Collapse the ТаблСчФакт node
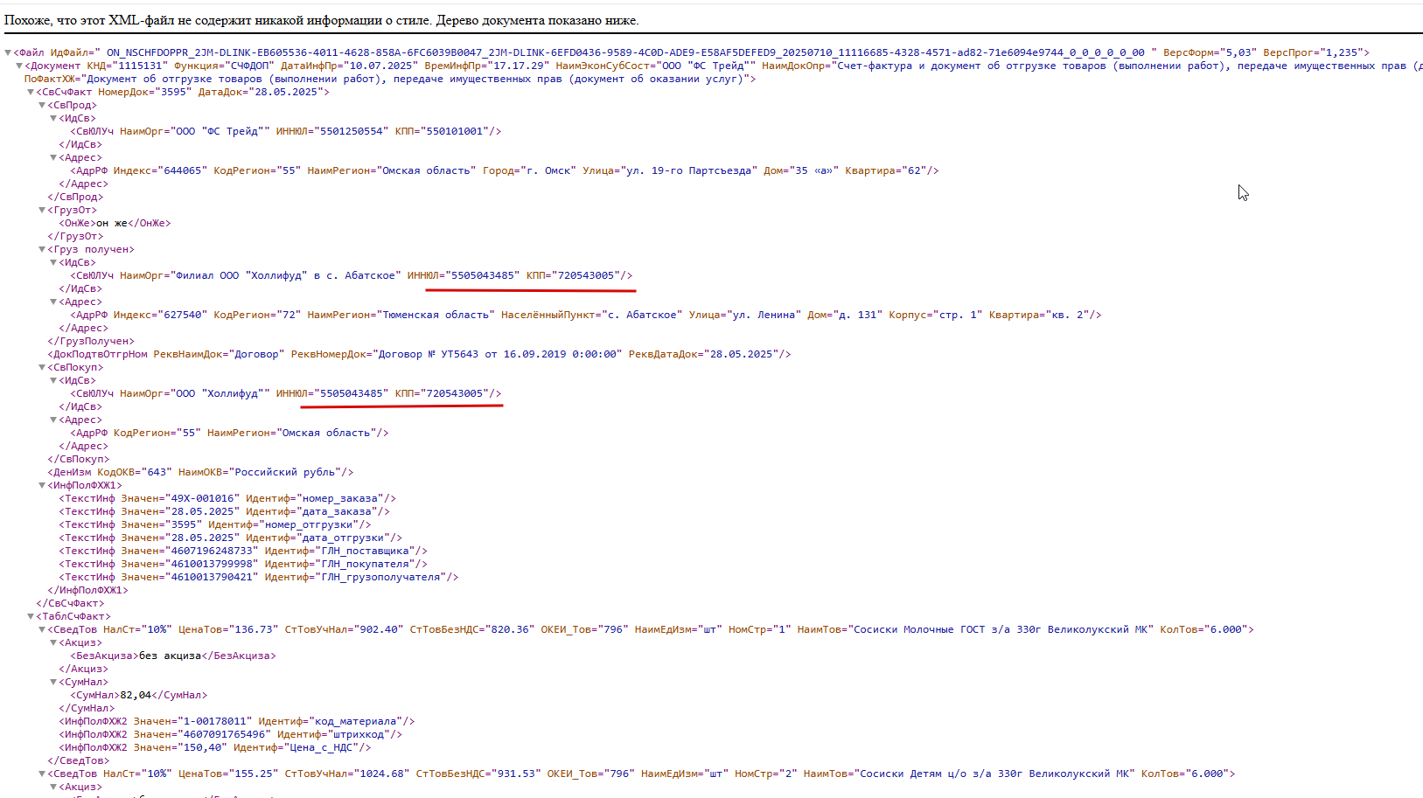Viewport: 1423px width, 798px height. point(31,616)
